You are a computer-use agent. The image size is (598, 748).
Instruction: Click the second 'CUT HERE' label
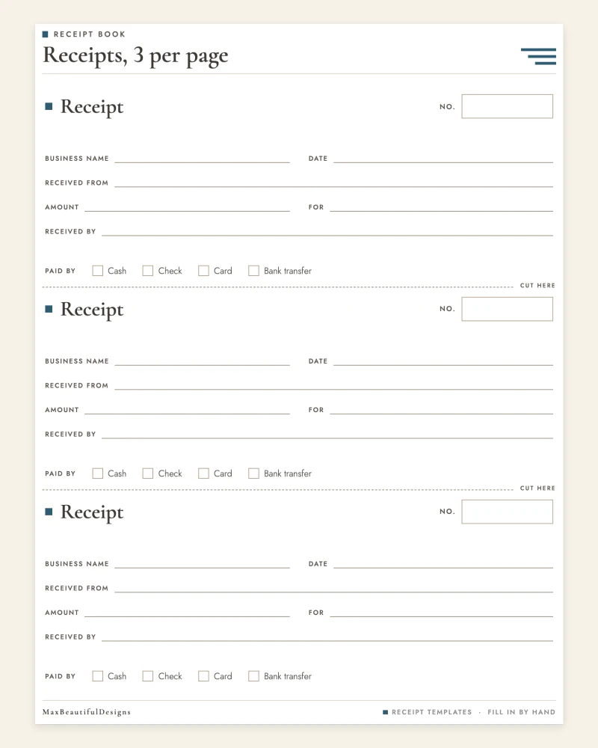point(537,488)
